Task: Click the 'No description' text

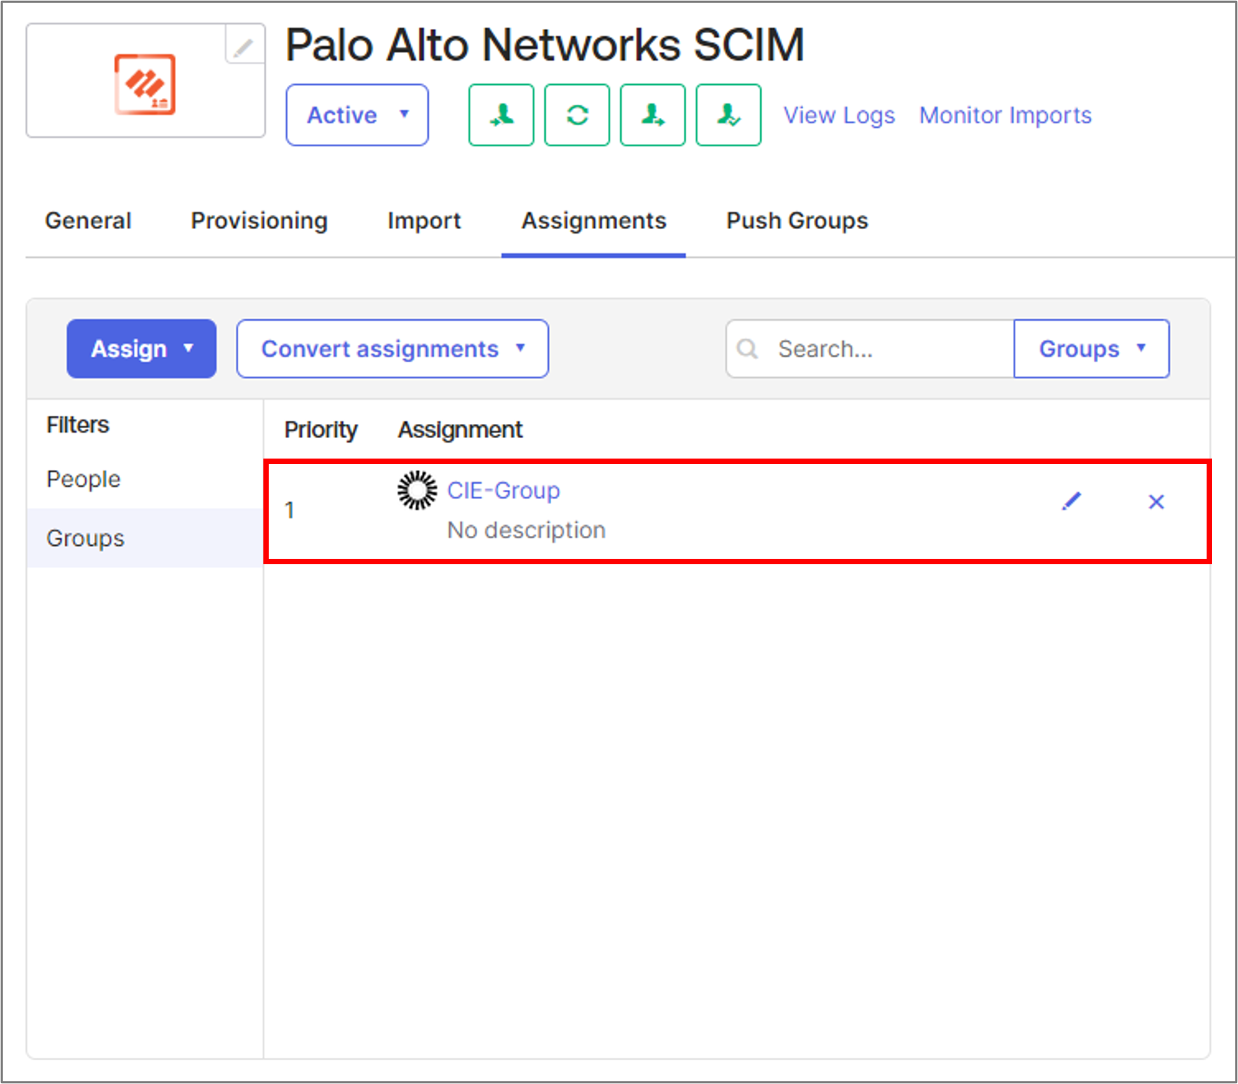Action: (x=527, y=530)
